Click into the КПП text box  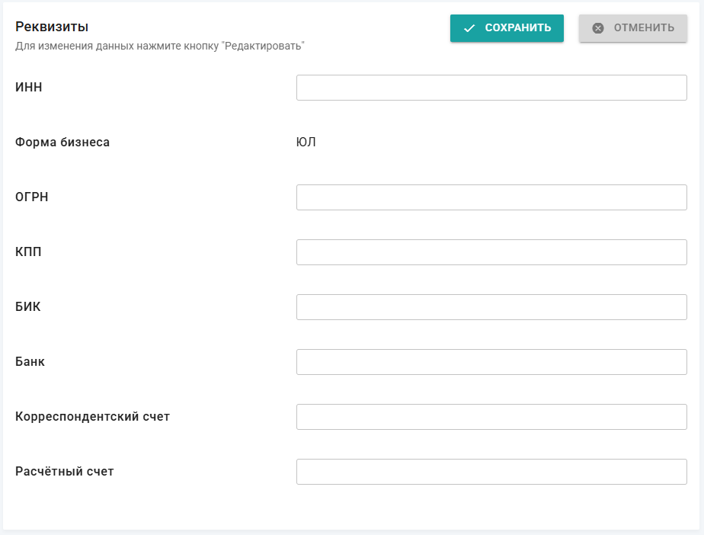(x=491, y=252)
